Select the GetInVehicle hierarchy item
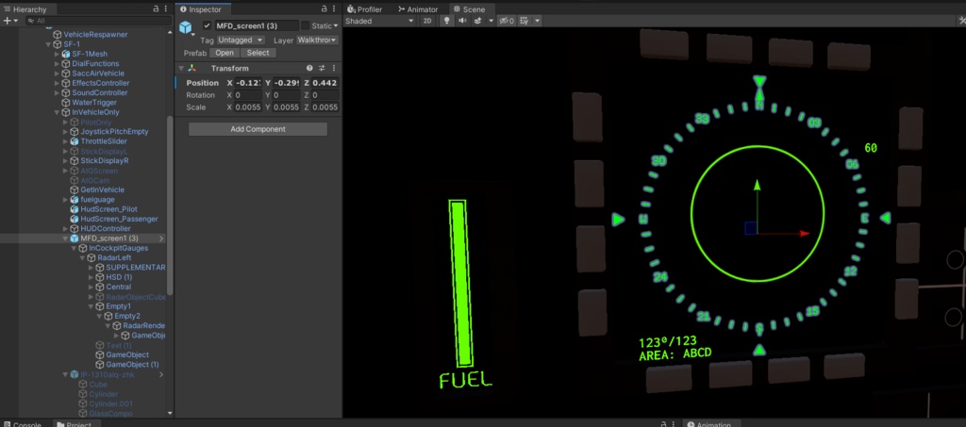This screenshot has height=427, width=966. (102, 189)
